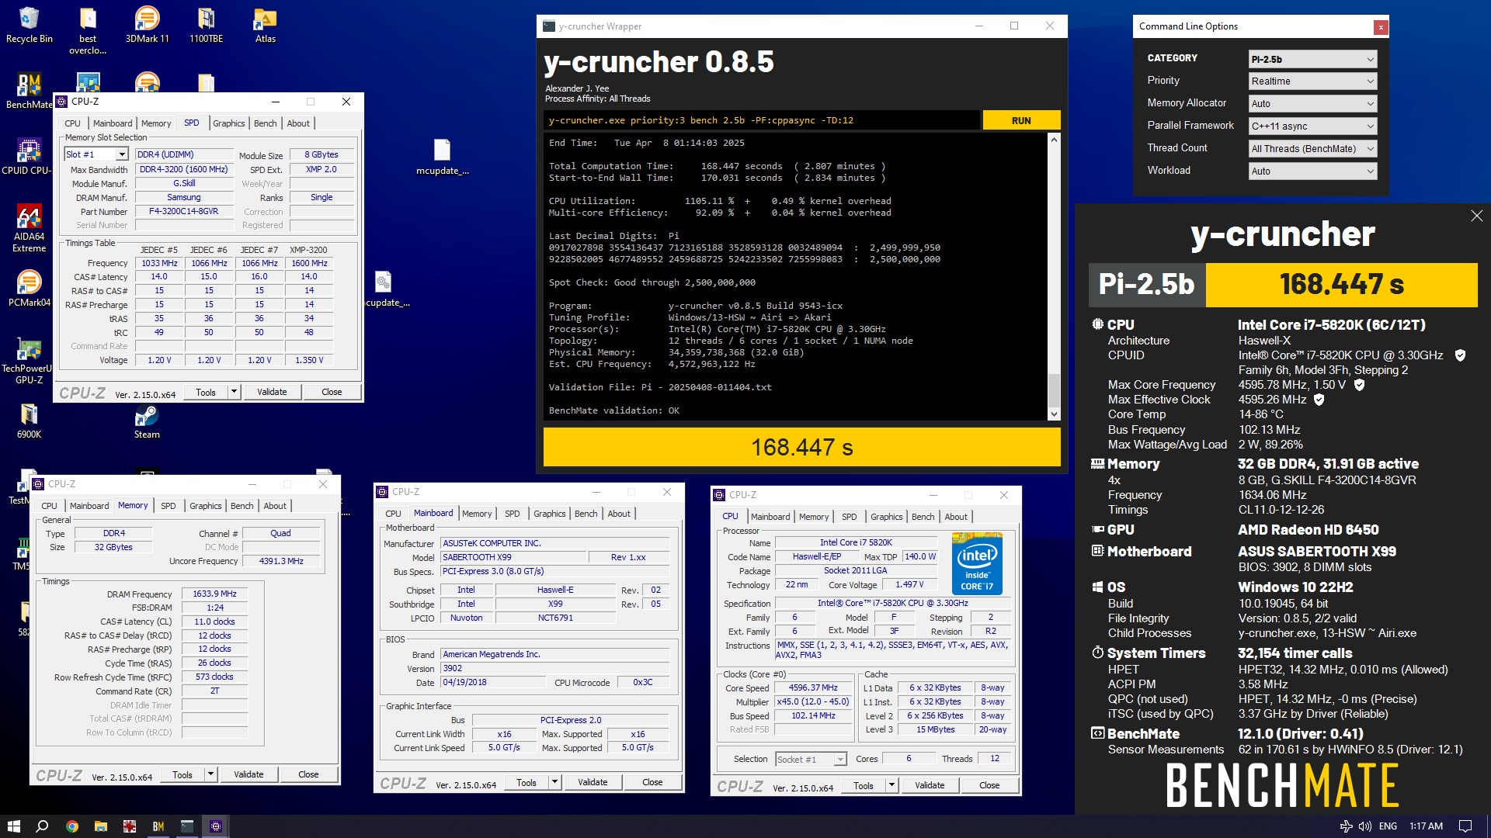Select CPU tab in CPU-Z Mainboard window
Screen dimensions: 1491x838
394,514
